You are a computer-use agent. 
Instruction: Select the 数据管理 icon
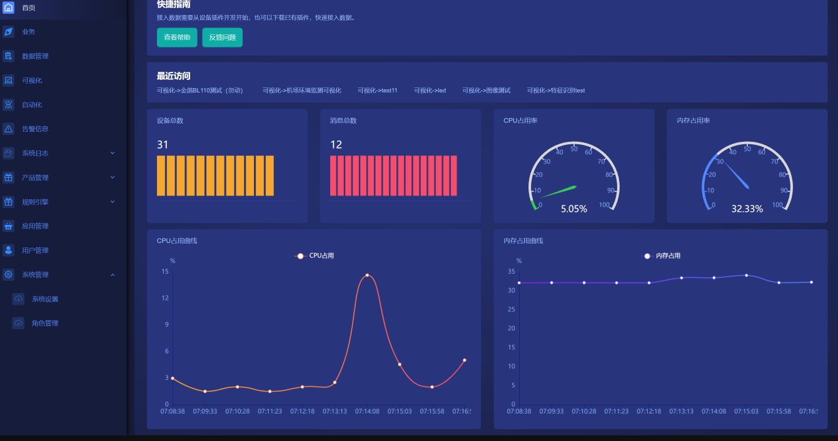[9, 56]
